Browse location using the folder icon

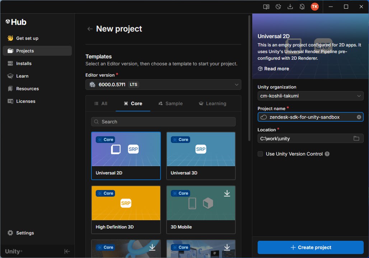click(x=356, y=138)
